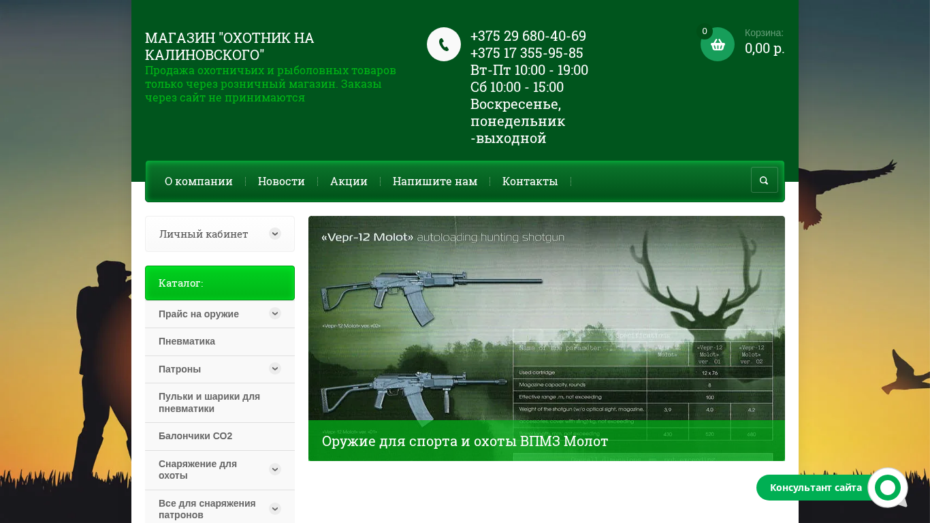Select Напишите нам in the navigation
This screenshot has height=523, width=930.
tap(435, 181)
